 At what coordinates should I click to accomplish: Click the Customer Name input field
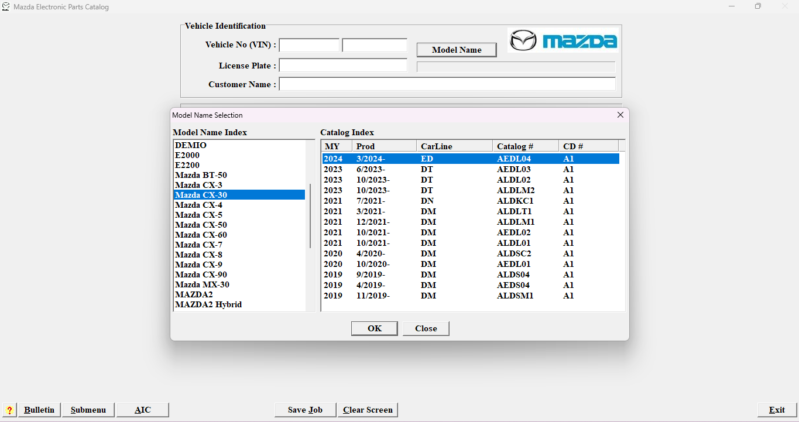447,84
